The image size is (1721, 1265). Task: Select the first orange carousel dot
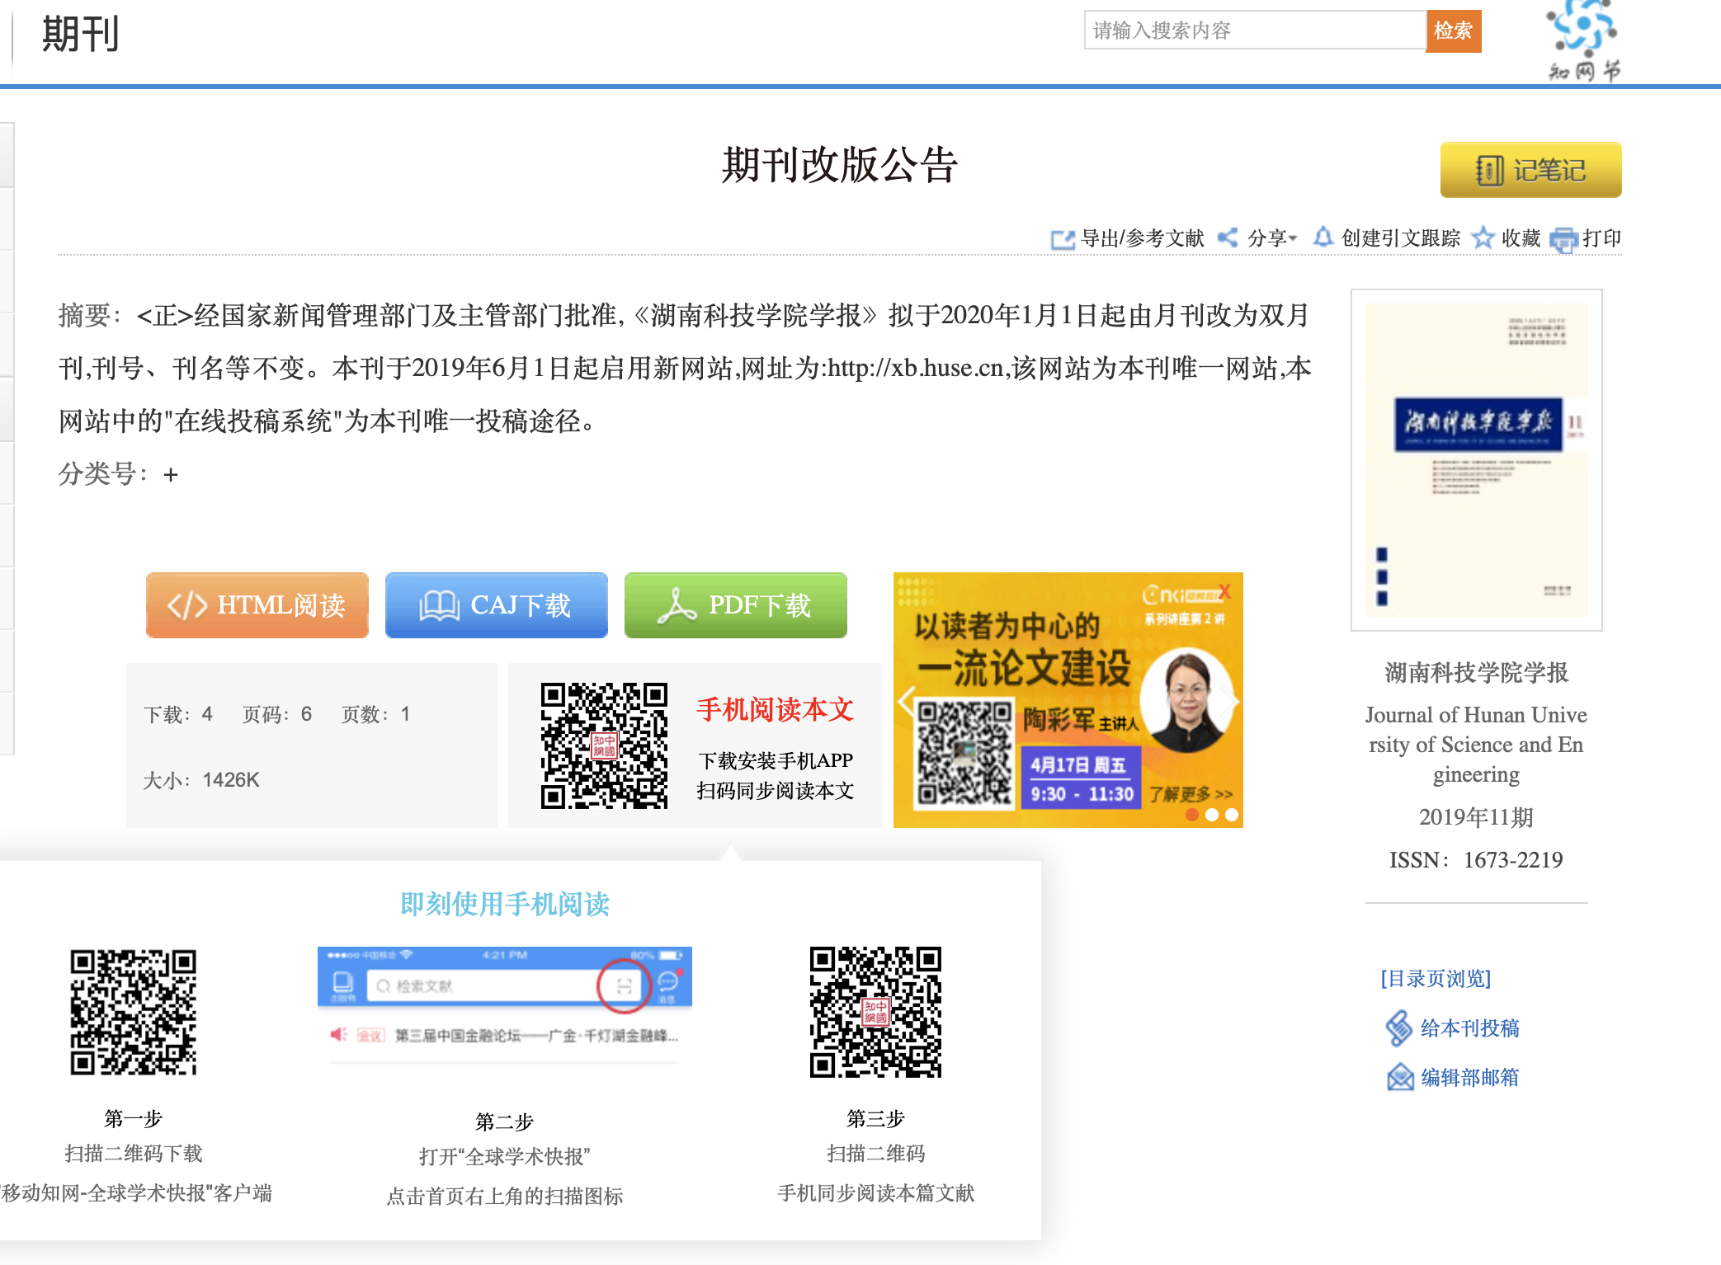tap(1192, 815)
